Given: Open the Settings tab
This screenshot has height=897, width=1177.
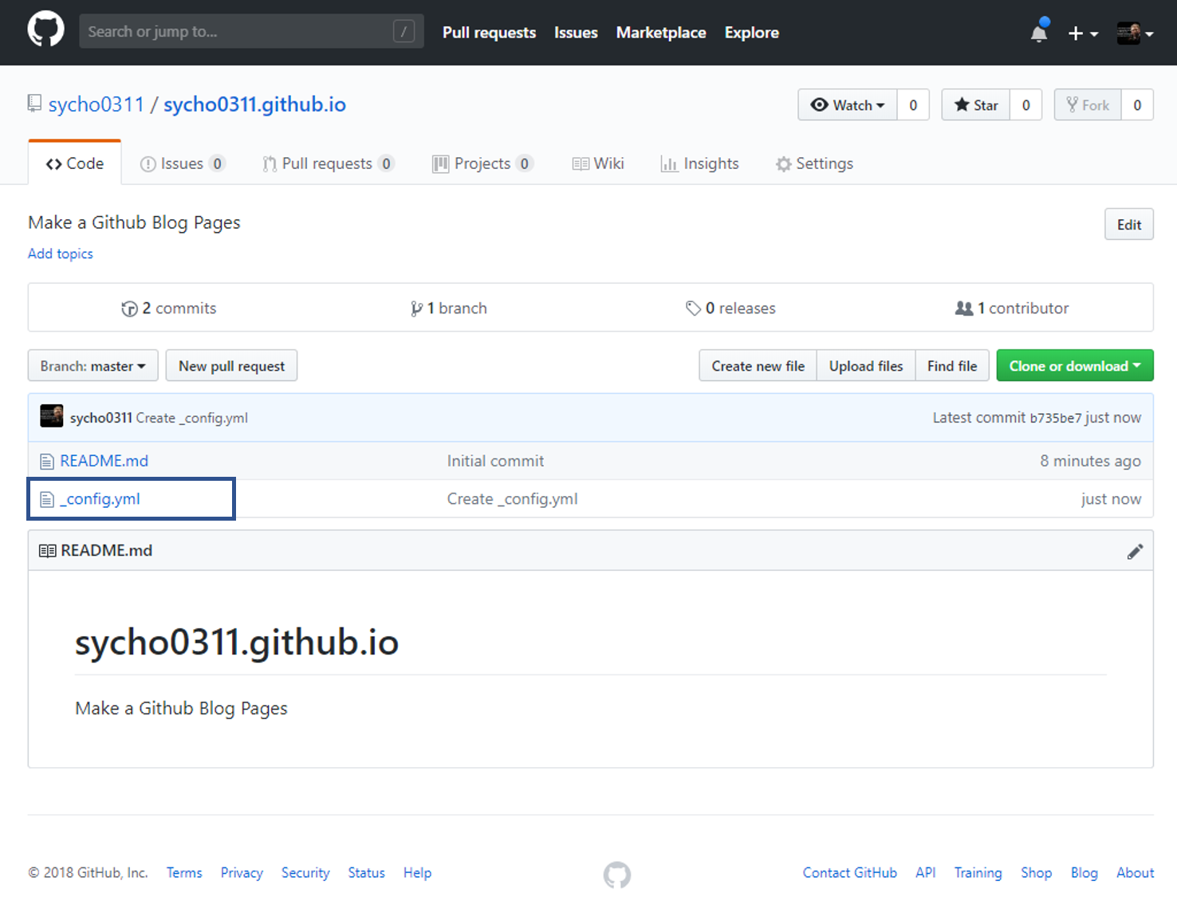Looking at the screenshot, I should pos(814,163).
